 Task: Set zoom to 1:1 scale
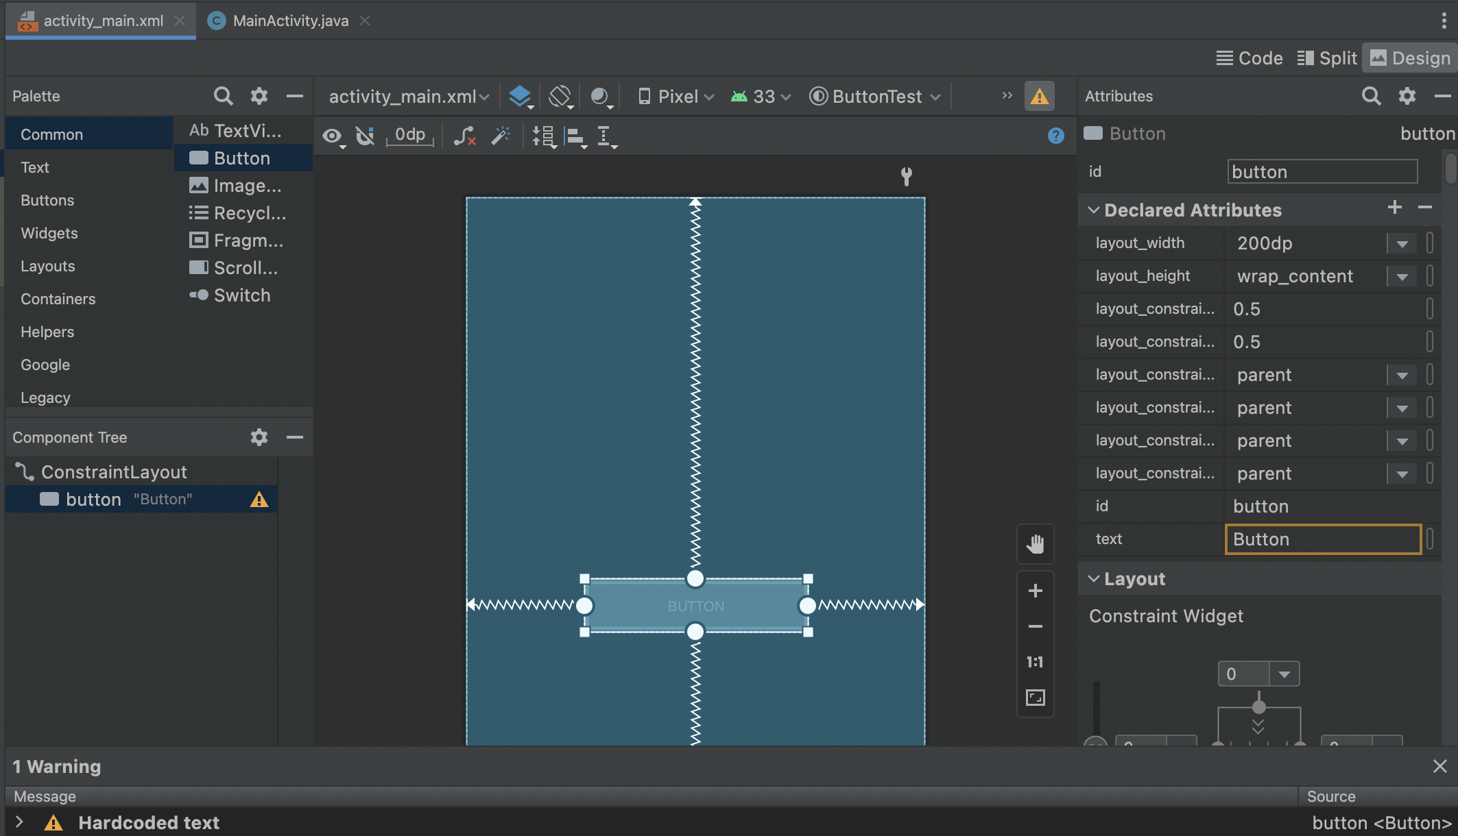pyautogui.click(x=1035, y=662)
